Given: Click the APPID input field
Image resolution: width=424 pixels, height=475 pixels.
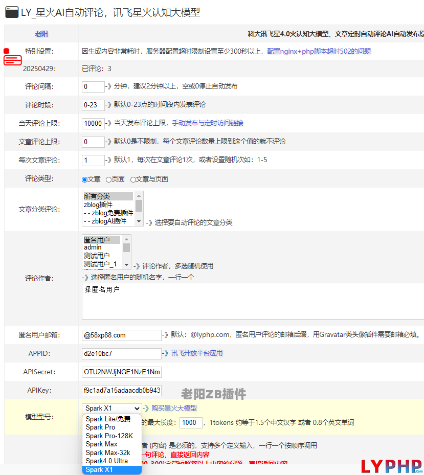Looking at the screenshot, I should pos(122,353).
